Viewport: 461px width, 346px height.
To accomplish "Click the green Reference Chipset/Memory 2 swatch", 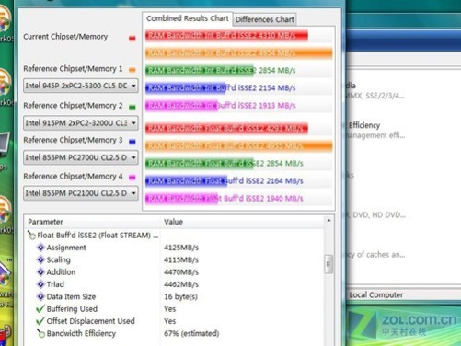I will coord(133,107).
